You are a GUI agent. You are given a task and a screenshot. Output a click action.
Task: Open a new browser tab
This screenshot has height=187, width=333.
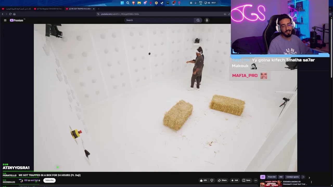click(x=99, y=9)
